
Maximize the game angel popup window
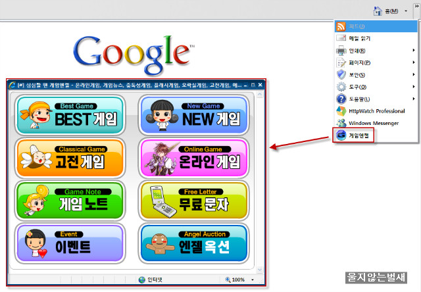tap(253, 85)
